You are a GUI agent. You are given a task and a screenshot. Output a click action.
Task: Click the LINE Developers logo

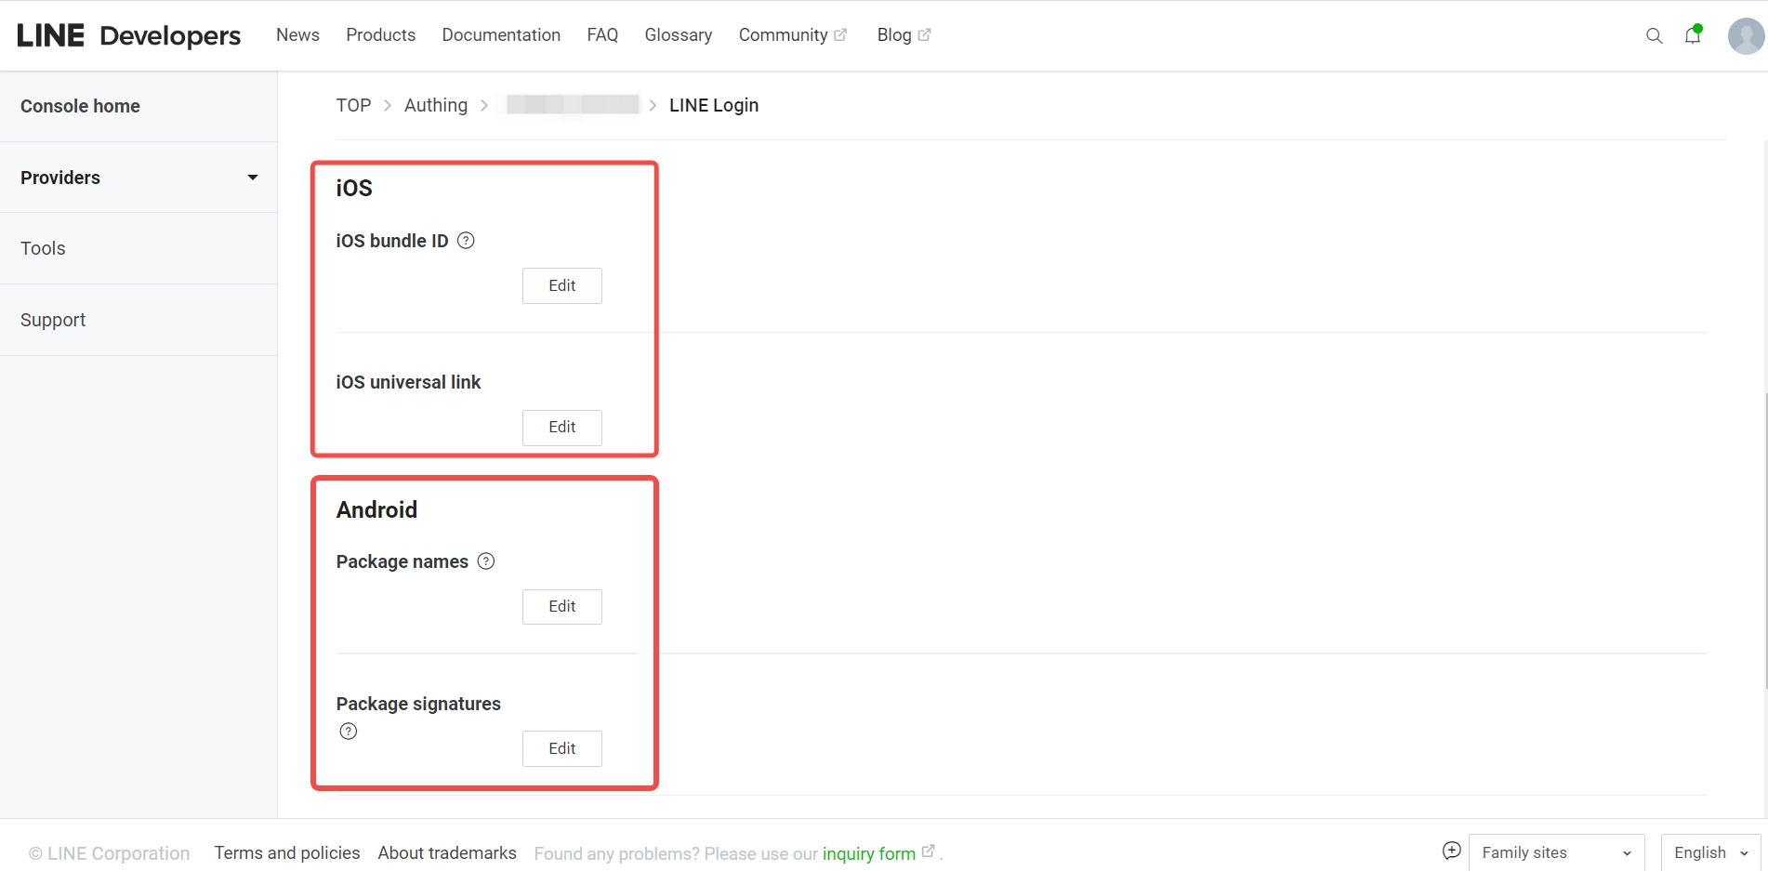coord(128,35)
